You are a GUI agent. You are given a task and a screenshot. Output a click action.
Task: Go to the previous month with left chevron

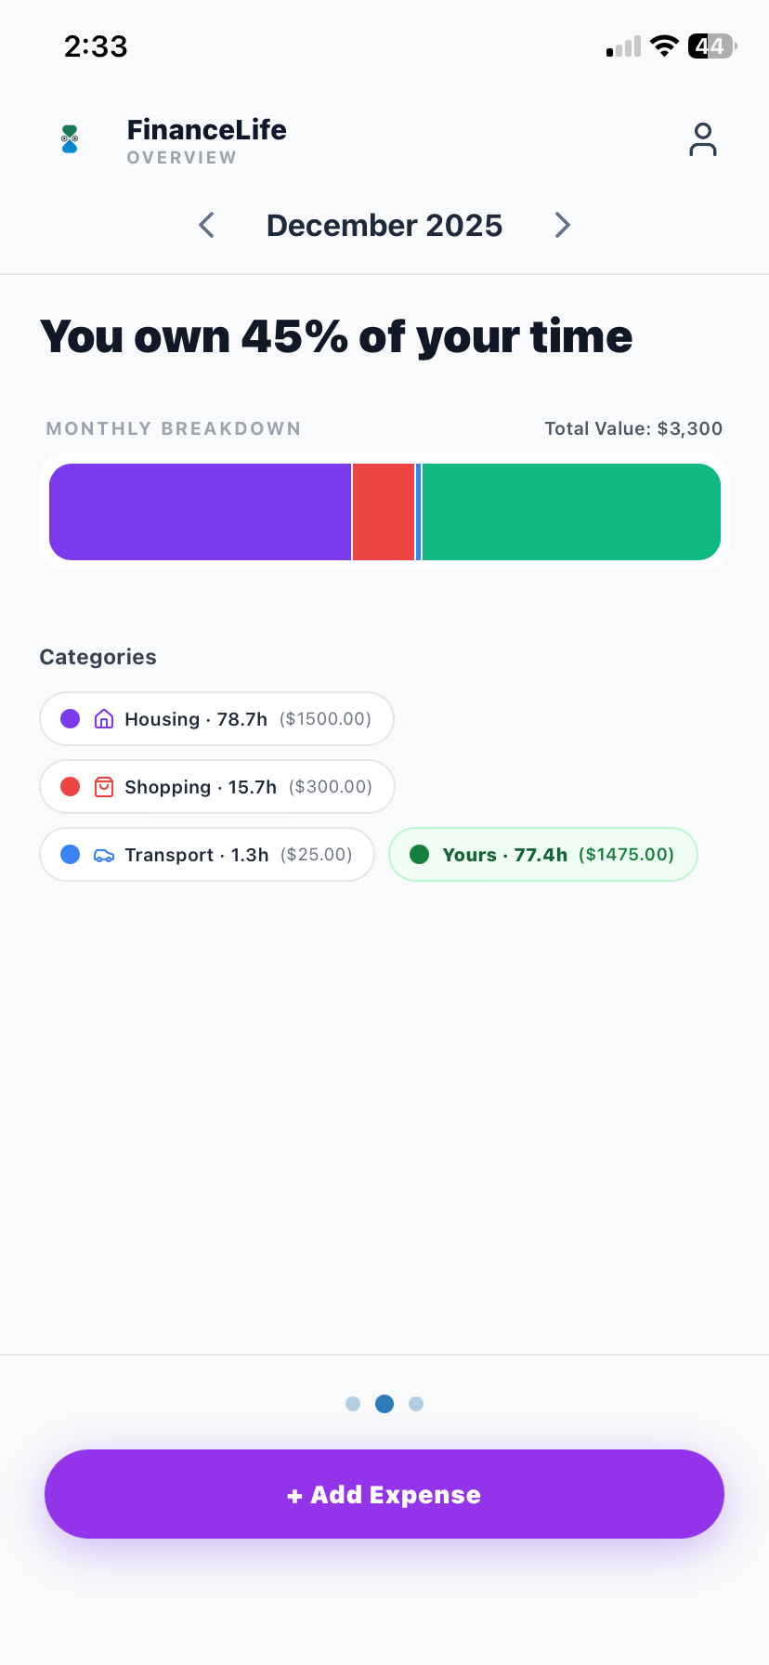pyautogui.click(x=206, y=225)
